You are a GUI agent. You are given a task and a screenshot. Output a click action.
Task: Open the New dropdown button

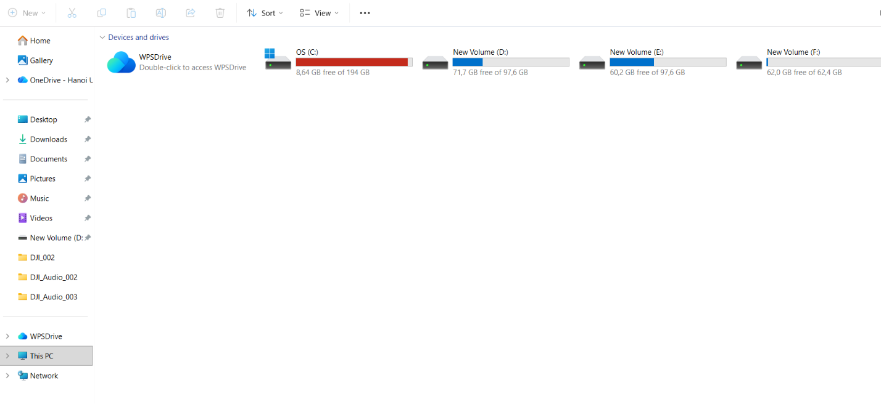[27, 13]
